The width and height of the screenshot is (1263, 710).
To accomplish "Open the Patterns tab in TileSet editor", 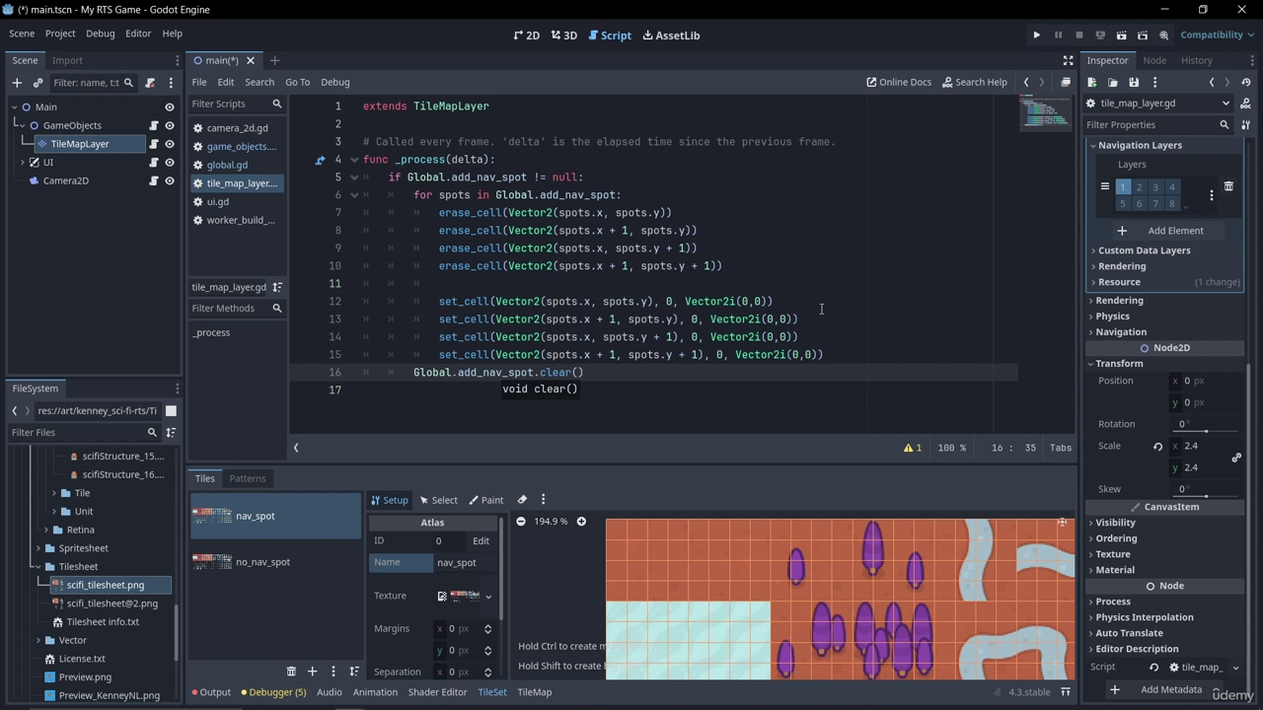I will click(248, 478).
